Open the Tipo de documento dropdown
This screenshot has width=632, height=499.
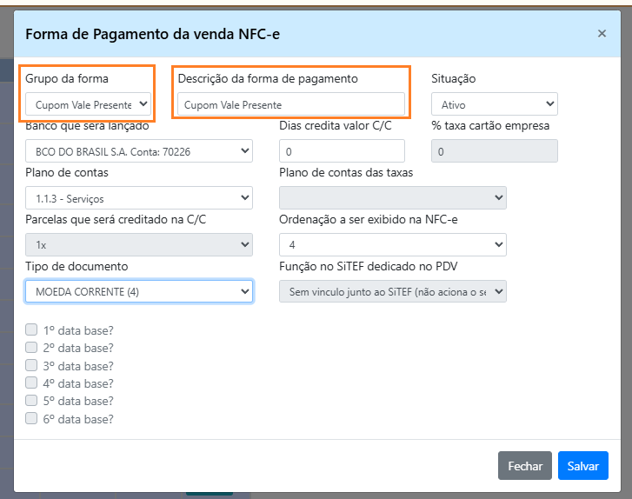[x=139, y=291]
